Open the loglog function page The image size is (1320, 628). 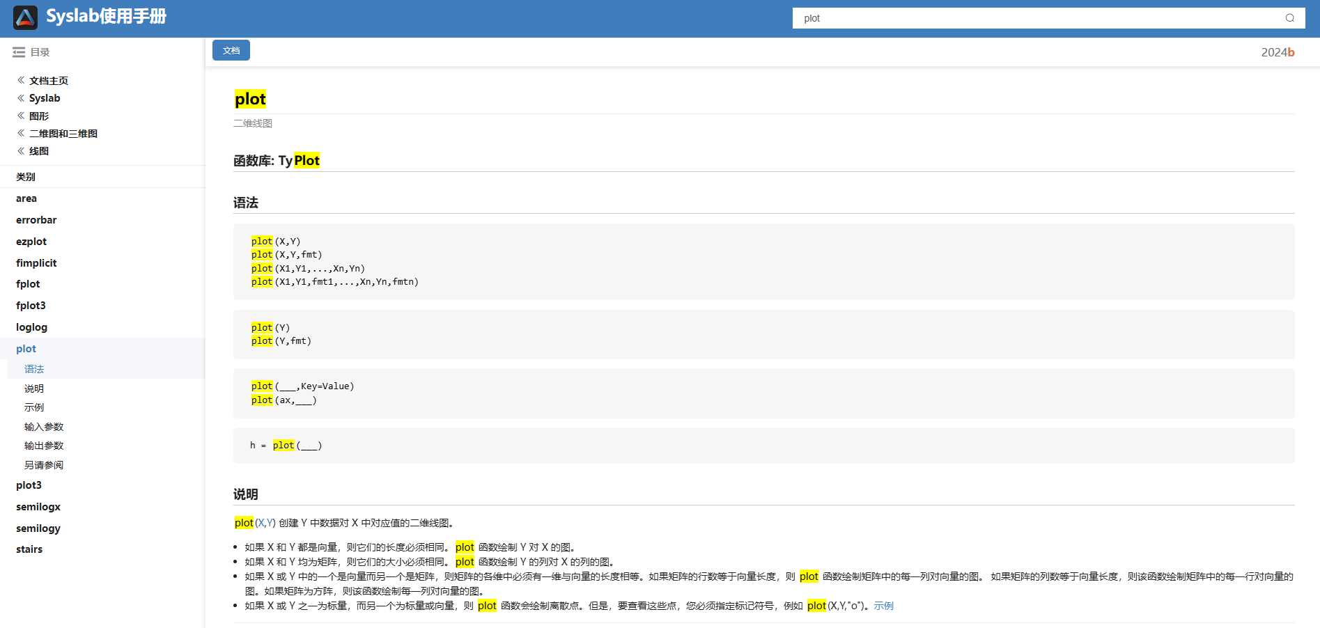click(x=32, y=327)
